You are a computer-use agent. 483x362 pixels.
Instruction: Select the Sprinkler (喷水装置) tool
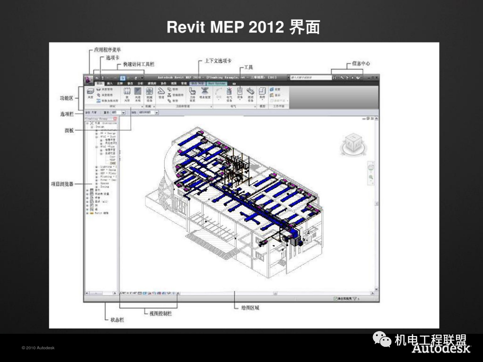pyautogui.click(x=205, y=94)
